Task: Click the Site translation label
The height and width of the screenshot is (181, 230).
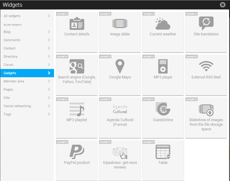Action: point(206,34)
